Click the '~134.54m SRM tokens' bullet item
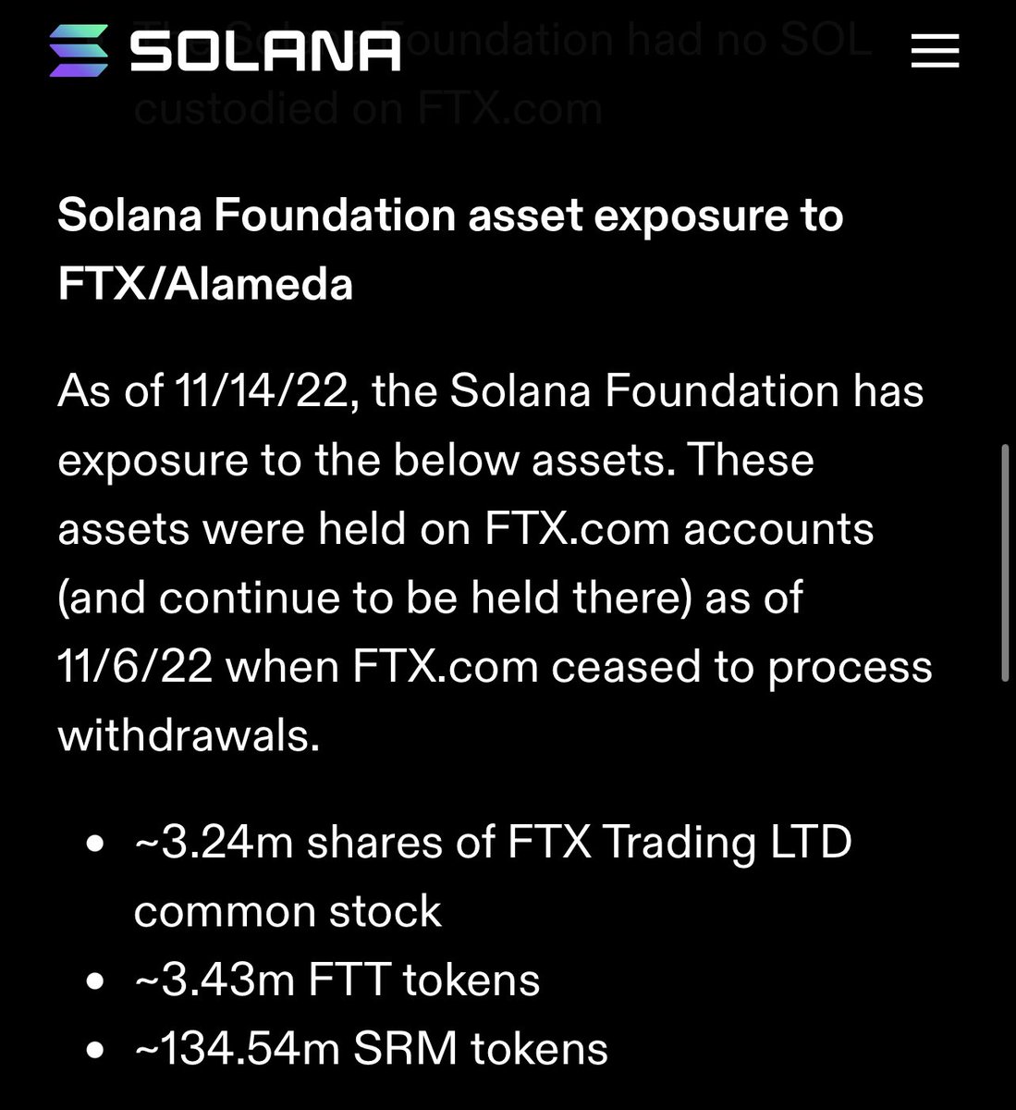The image size is (1016, 1110). [x=371, y=1049]
